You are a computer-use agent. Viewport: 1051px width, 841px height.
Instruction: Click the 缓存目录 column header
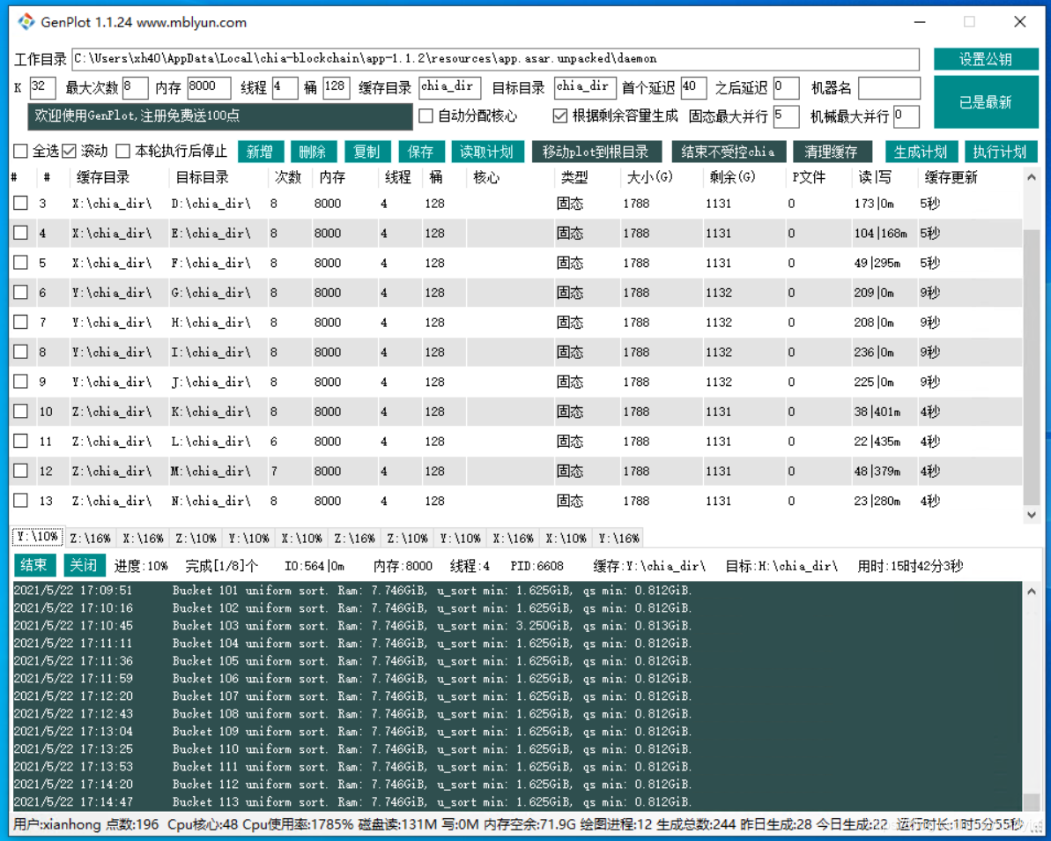102,177
